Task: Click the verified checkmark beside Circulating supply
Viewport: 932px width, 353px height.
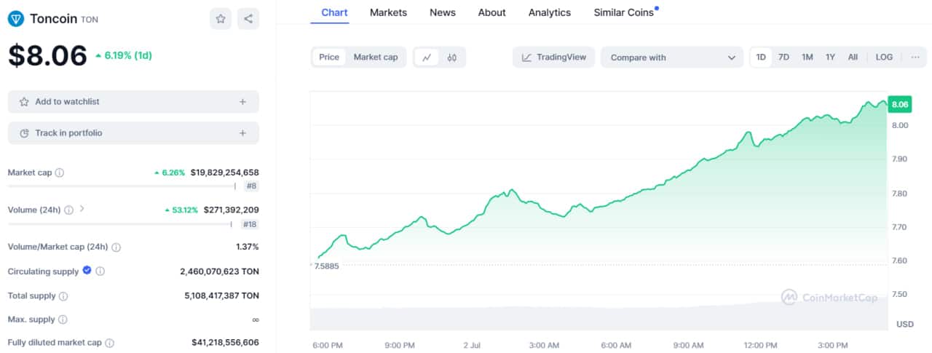Action: (x=87, y=271)
